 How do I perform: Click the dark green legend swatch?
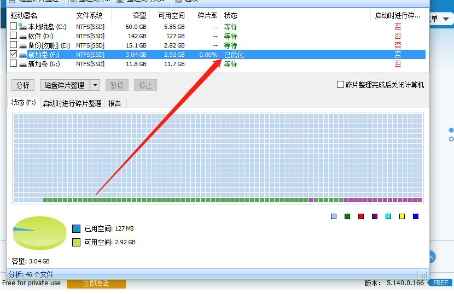[347, 216]
